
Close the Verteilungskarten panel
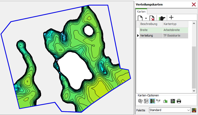[194, 4]
